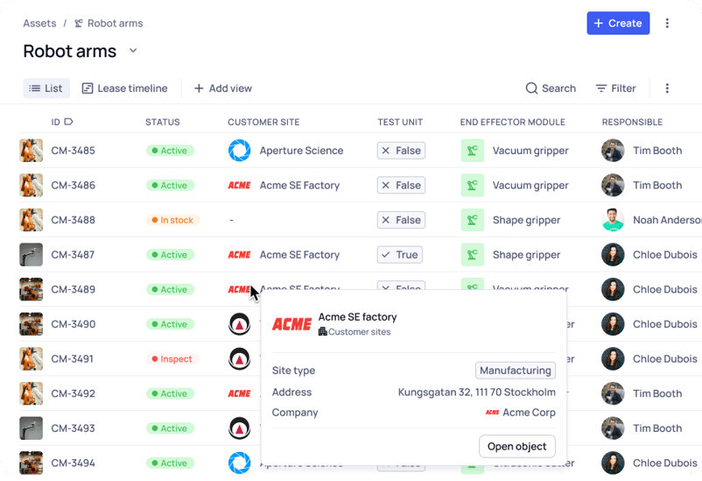
Task: Click Chloe Dubois avatar in CM-3487 row
Action: click(x=613, y=255)
